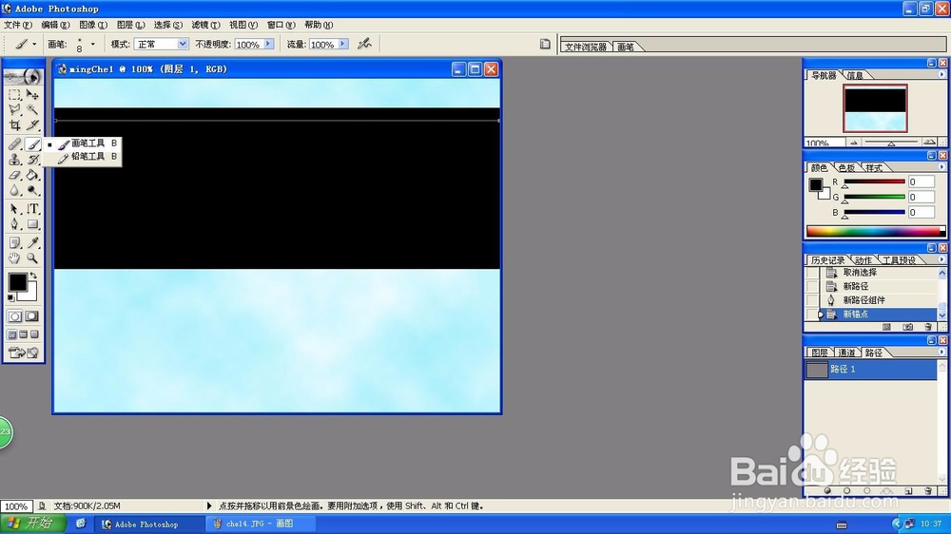Fill path with foreground color button
The width and height of the screenshot is (951, 534).
827,491
